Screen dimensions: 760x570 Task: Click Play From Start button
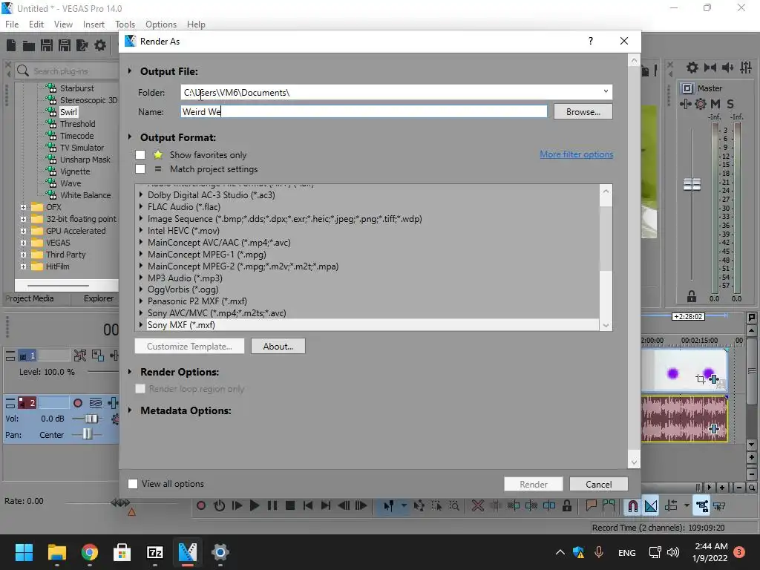(237, 505)
